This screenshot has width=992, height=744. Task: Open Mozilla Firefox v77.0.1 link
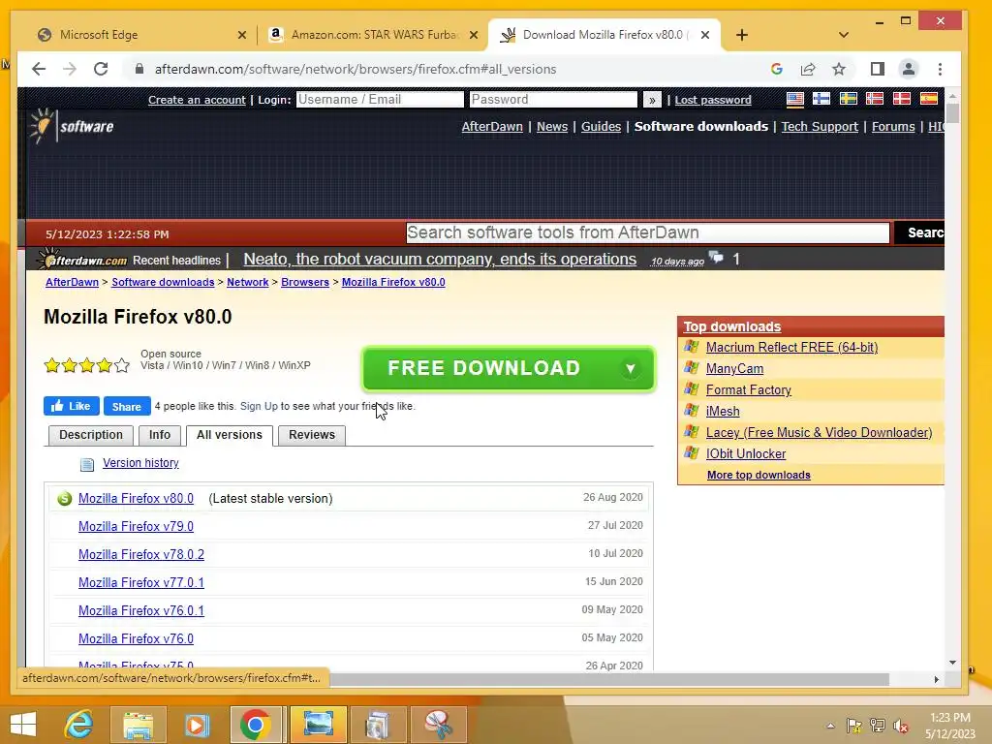[x=141, y=582]
